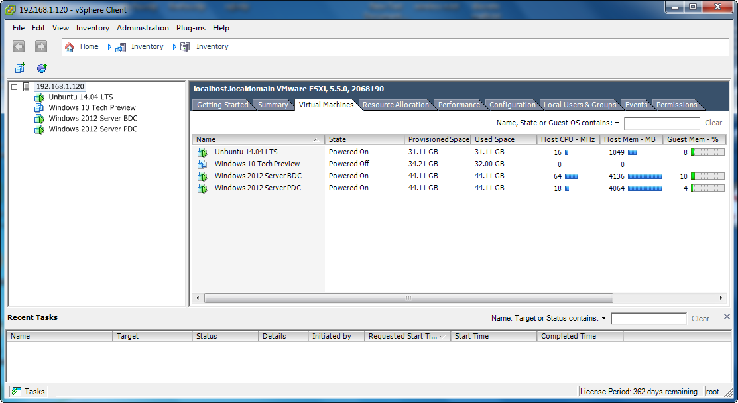Click the navigate Back arrow button
Image resolution: width=738 pixels, height=403 pixels.
(19, 46)
